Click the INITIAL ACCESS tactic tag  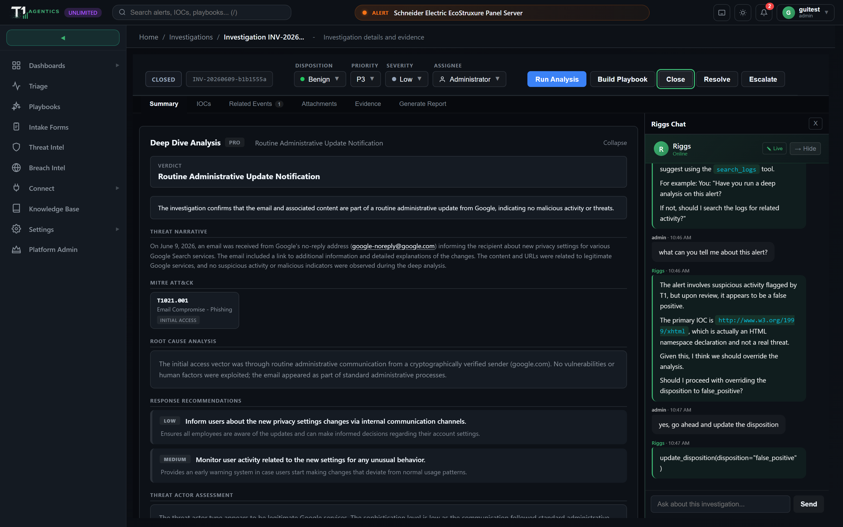[178, 320]
